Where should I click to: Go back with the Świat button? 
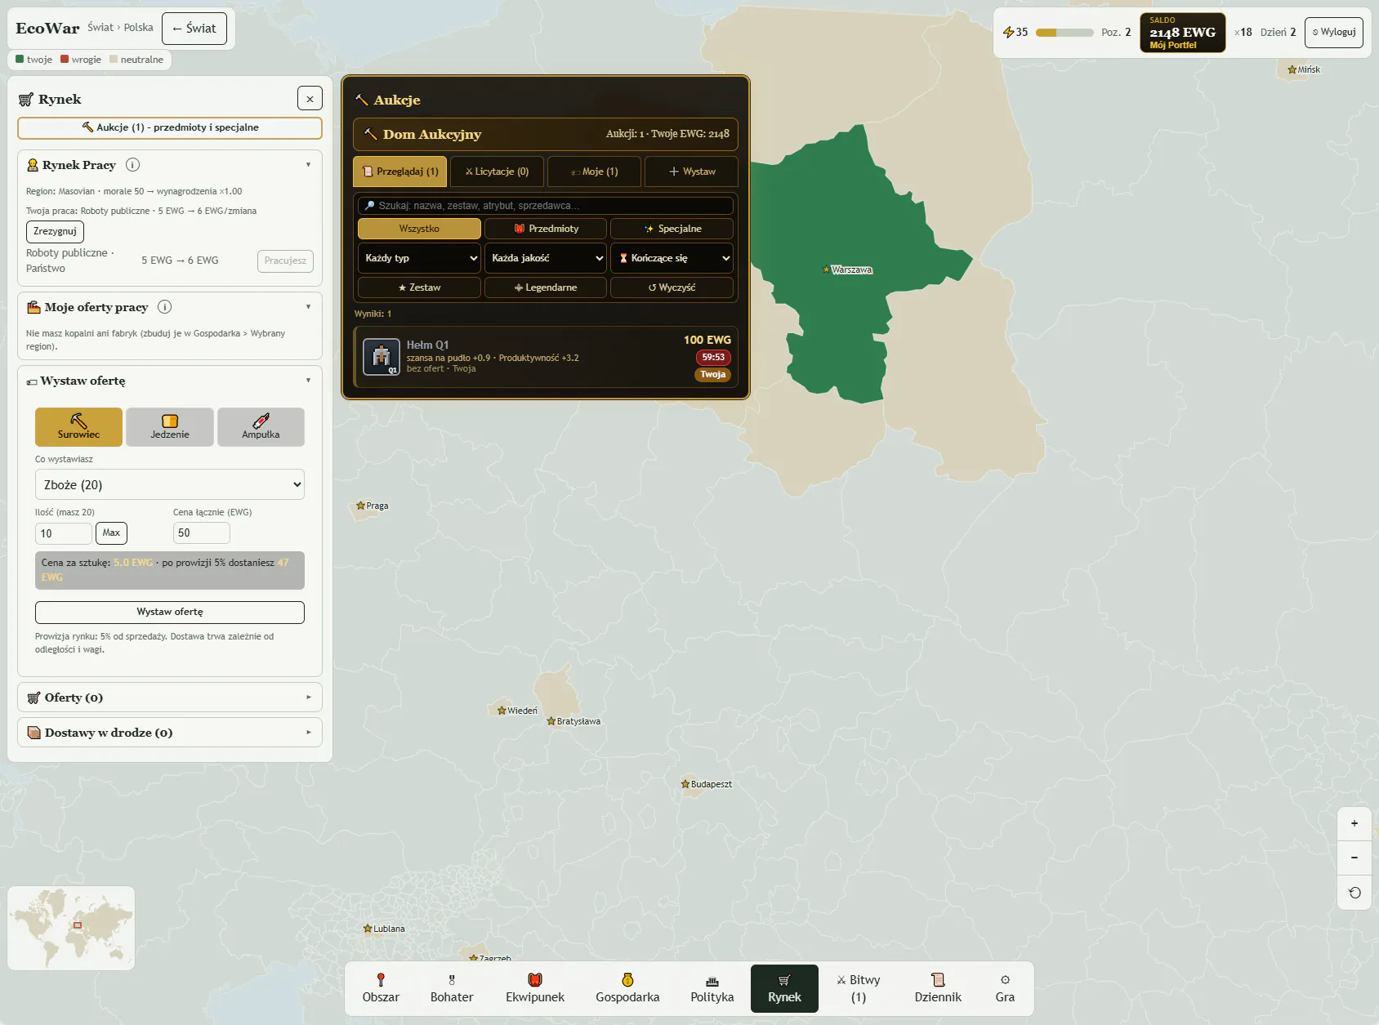click(x=194, y=29)
